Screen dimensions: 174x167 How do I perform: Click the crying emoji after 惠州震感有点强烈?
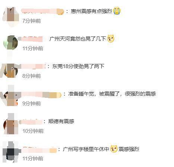point(117,11)
